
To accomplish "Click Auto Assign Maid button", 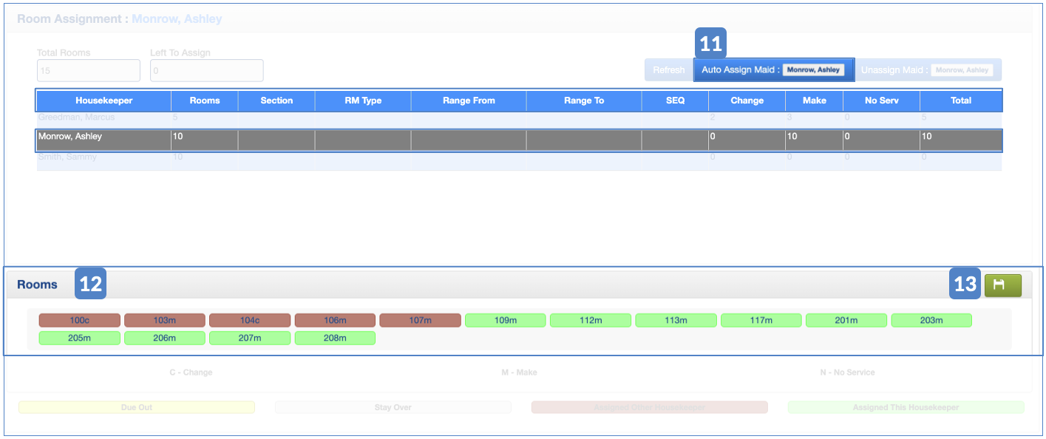I will [773, 70].
